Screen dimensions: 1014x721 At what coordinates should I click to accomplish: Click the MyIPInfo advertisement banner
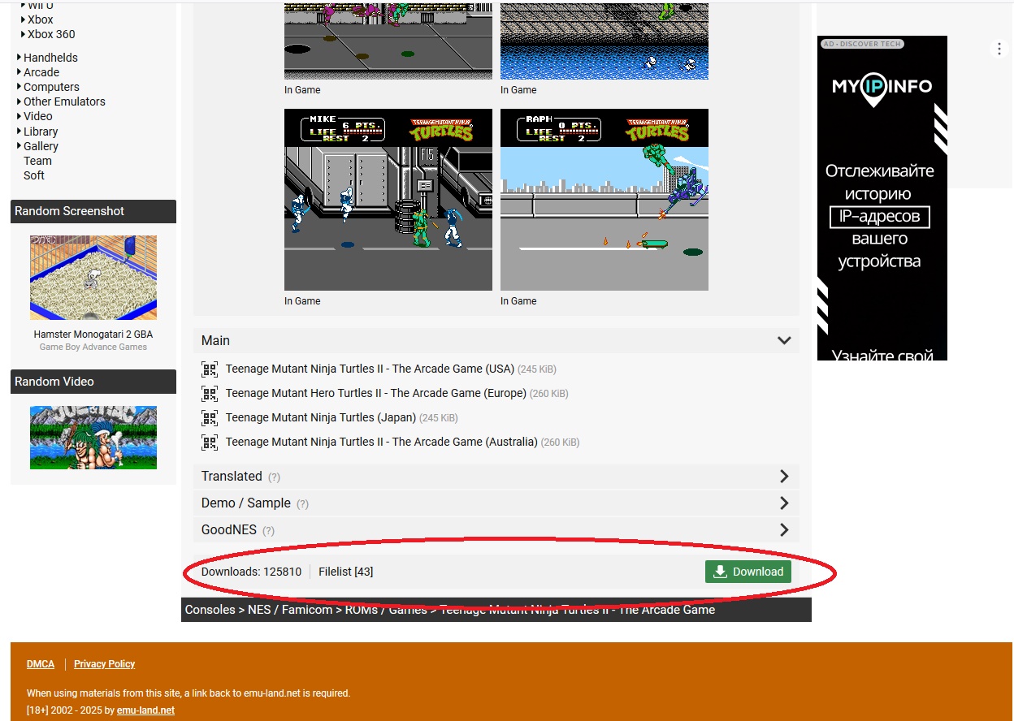click(882, 198)
